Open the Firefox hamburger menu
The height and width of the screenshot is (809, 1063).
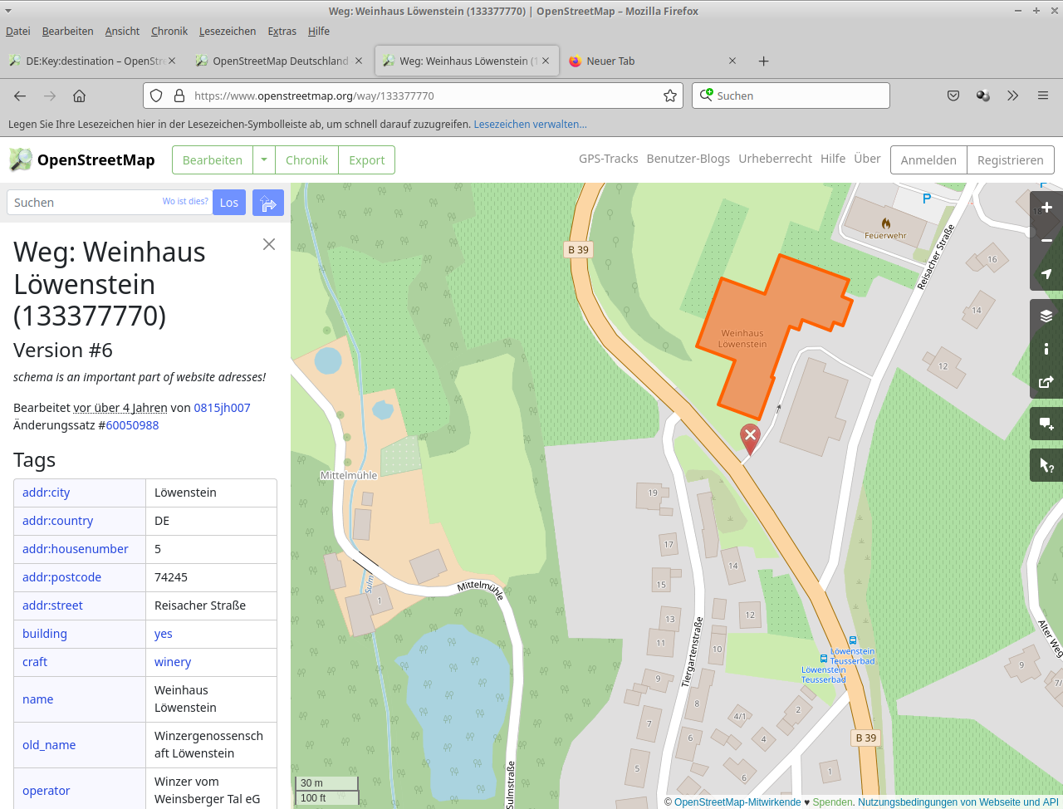tap(1042, 96)
